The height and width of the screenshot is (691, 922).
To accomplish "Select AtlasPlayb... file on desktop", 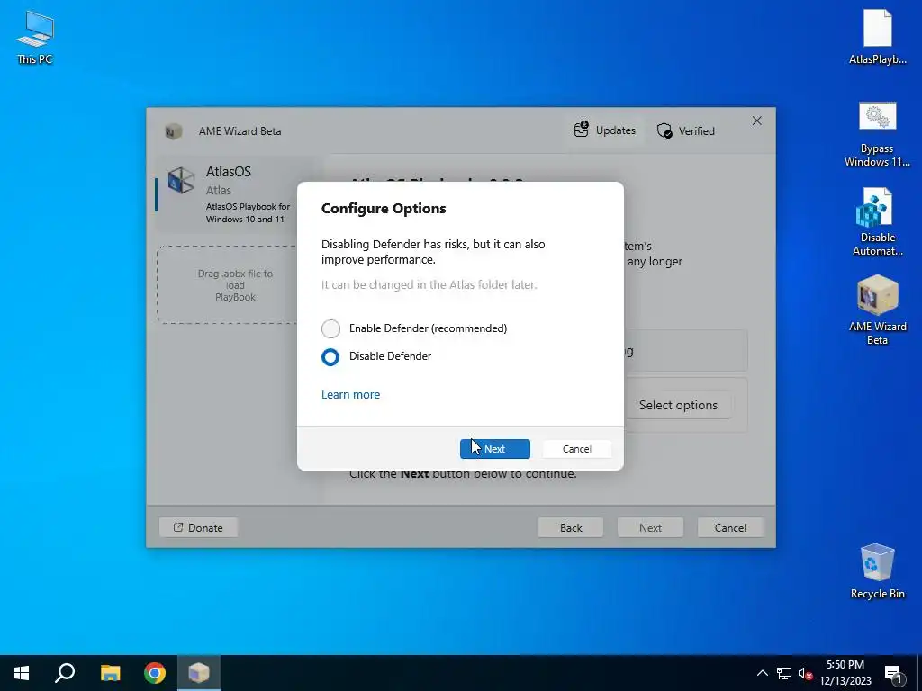I will point(877,36).
